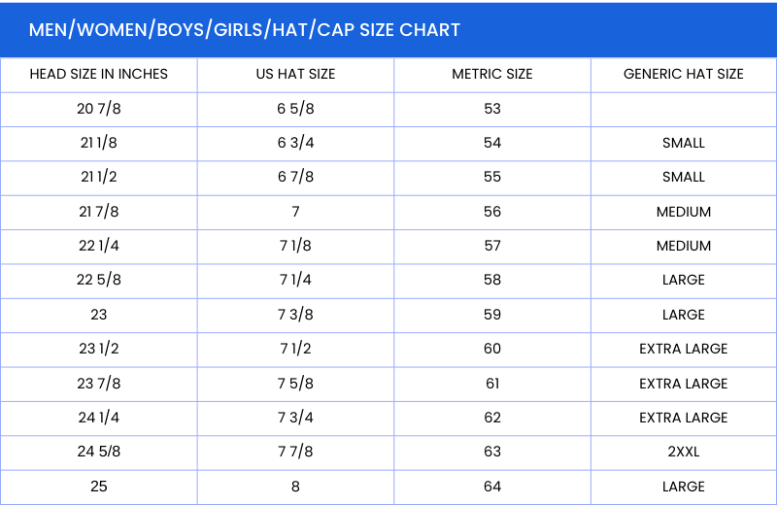Select the metric size 59 cell
This screenshot has width=777, height=505.
click(x=492, y=315)
